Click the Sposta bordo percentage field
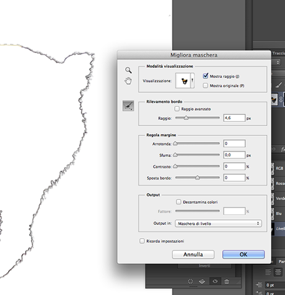This screenshot has width=285, height=295. [234, 178]
